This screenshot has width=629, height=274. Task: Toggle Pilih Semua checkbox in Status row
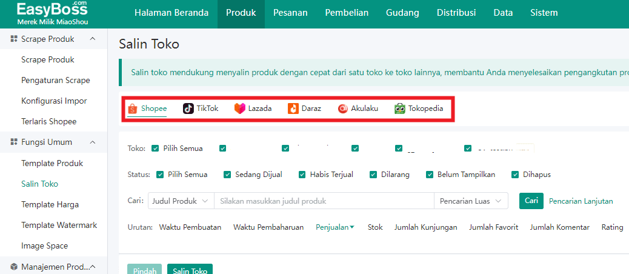pyautogui.click(x=160, y=175)
